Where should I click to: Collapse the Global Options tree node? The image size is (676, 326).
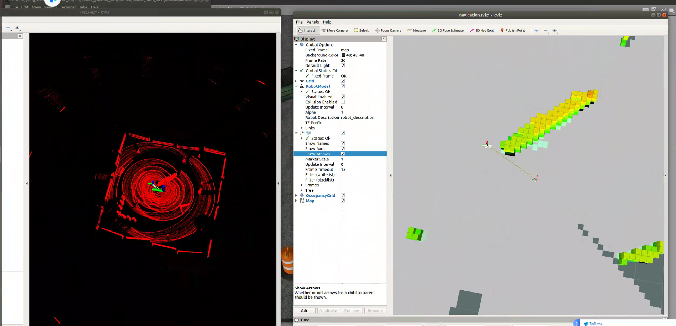click(x=296, y=45)
